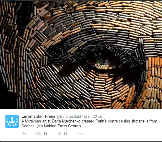Reply to the Euromaidan Press tweet
162x142 pixels.
pyautogui.click(x=24, y=134)
